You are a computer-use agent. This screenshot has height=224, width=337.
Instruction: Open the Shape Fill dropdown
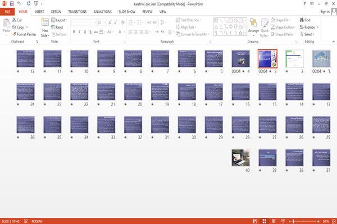pyautogui.click(x=280, y=20)
